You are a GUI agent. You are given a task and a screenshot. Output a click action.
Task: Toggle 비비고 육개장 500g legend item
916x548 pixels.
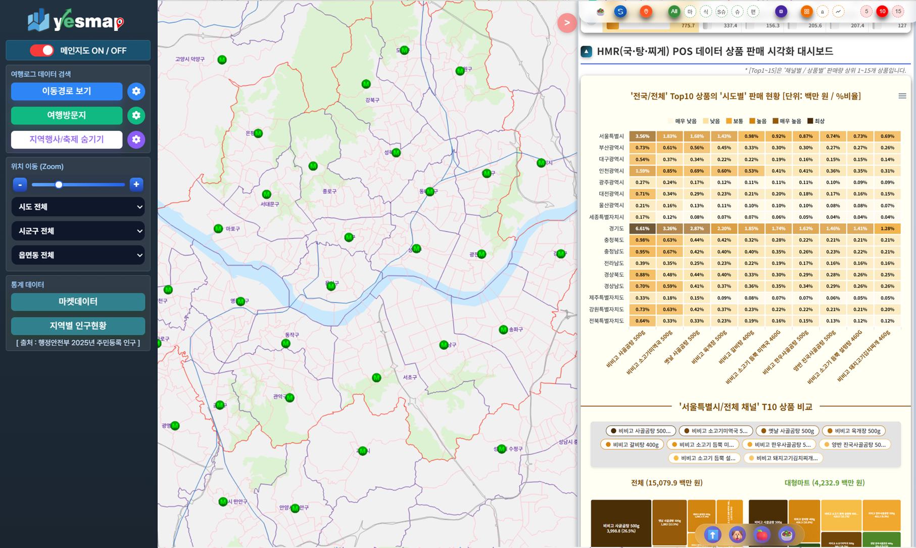point(854,431)
